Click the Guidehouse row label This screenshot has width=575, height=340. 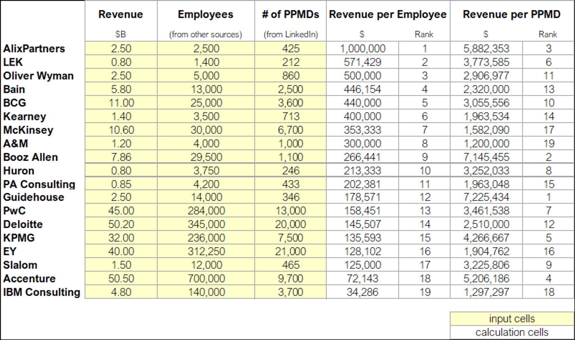click(x=33, y=197)
